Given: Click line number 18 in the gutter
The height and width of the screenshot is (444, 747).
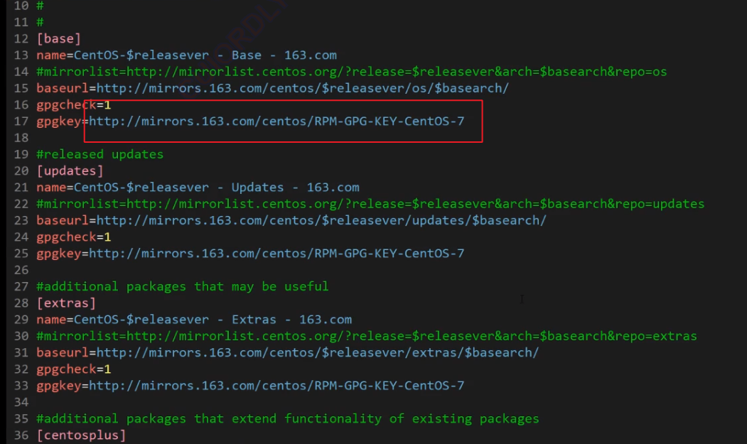Looking at the screenshot, I should [21, 138].
